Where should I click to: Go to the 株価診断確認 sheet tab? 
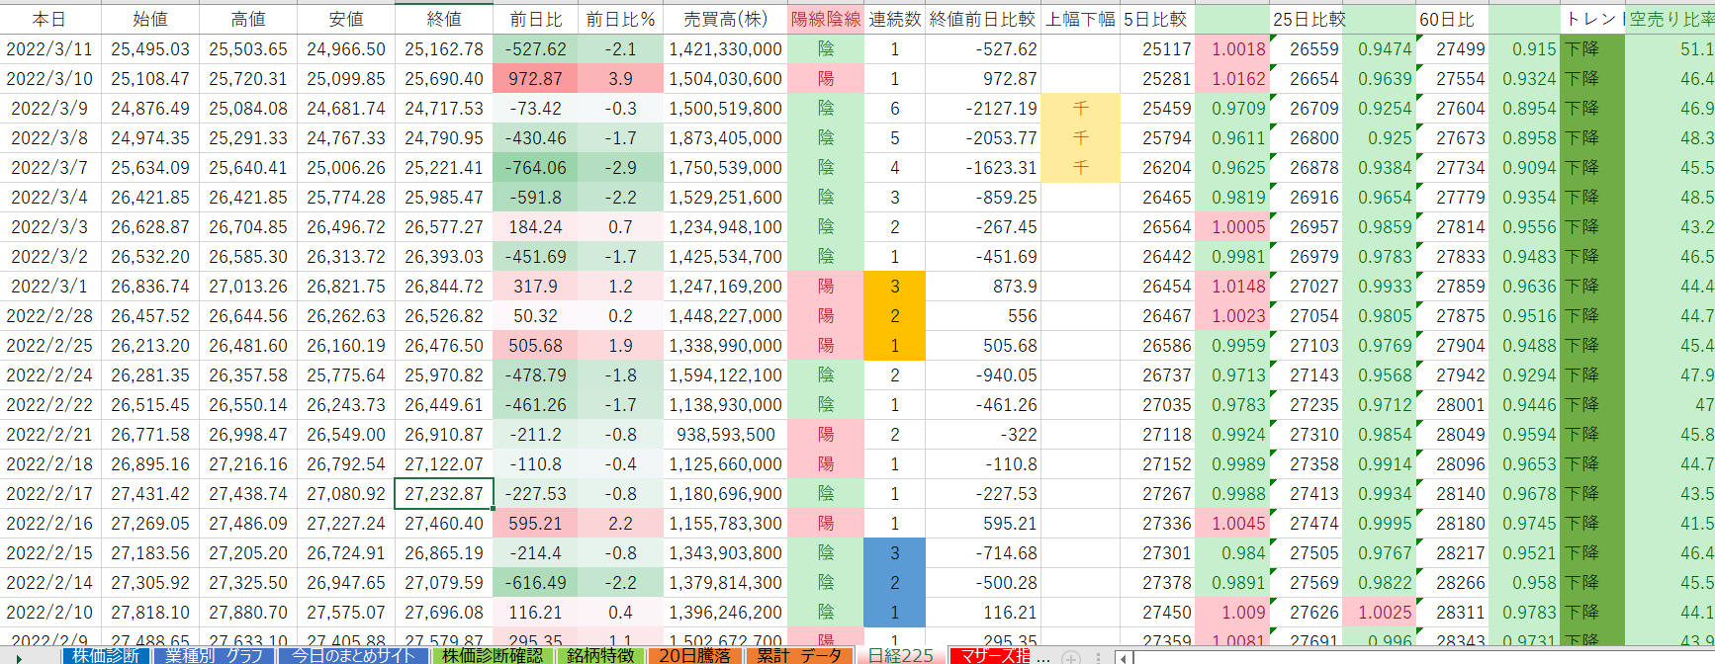coord(492,655)
